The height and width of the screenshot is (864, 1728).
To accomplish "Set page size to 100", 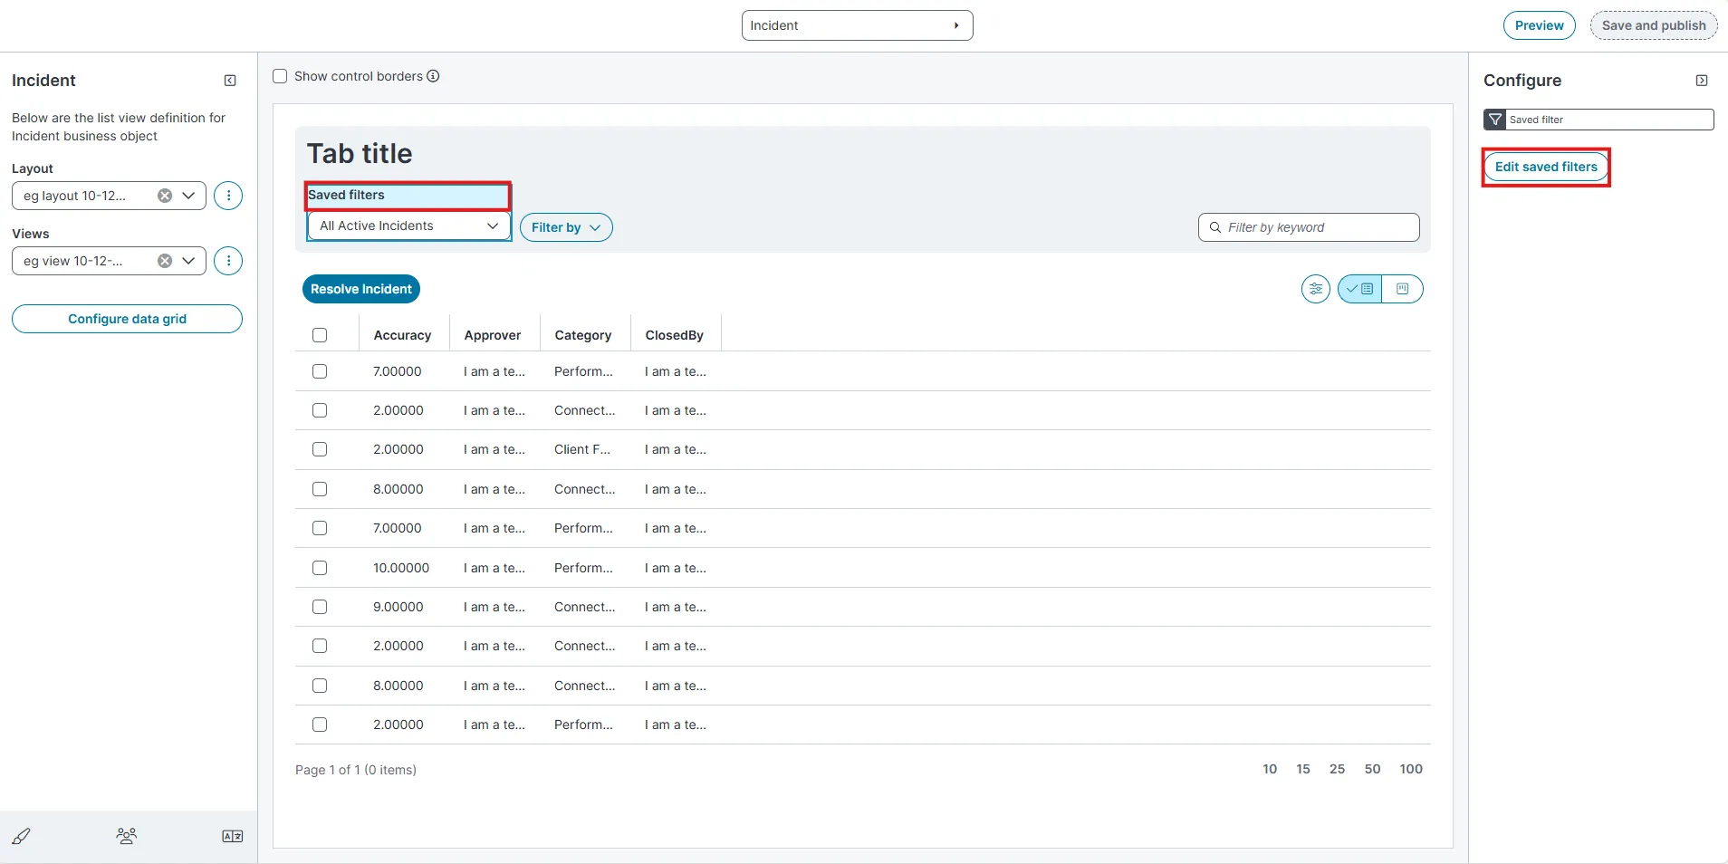I will (x=1411, y=769).
